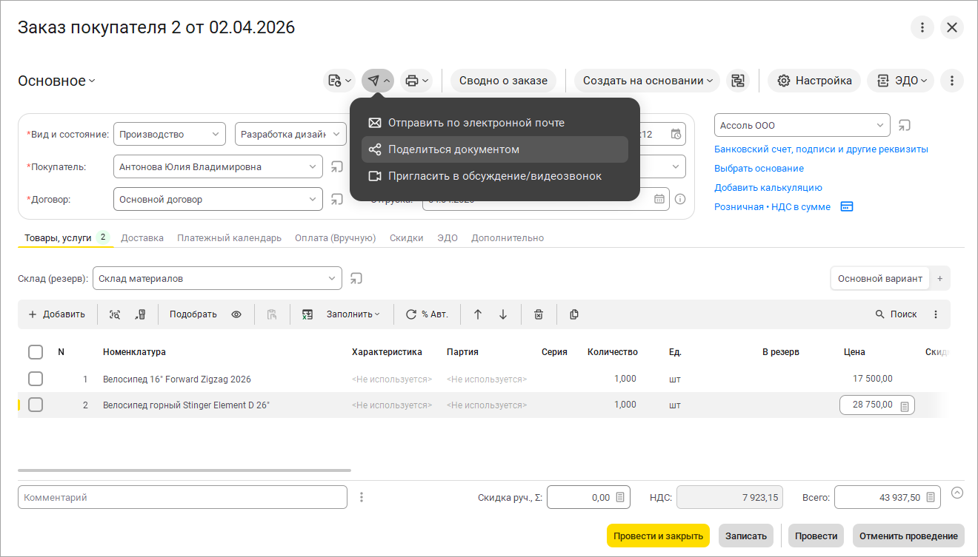Open the ЭДО dropdown in the command bar
Screen dimensions: 978x557
900,81
